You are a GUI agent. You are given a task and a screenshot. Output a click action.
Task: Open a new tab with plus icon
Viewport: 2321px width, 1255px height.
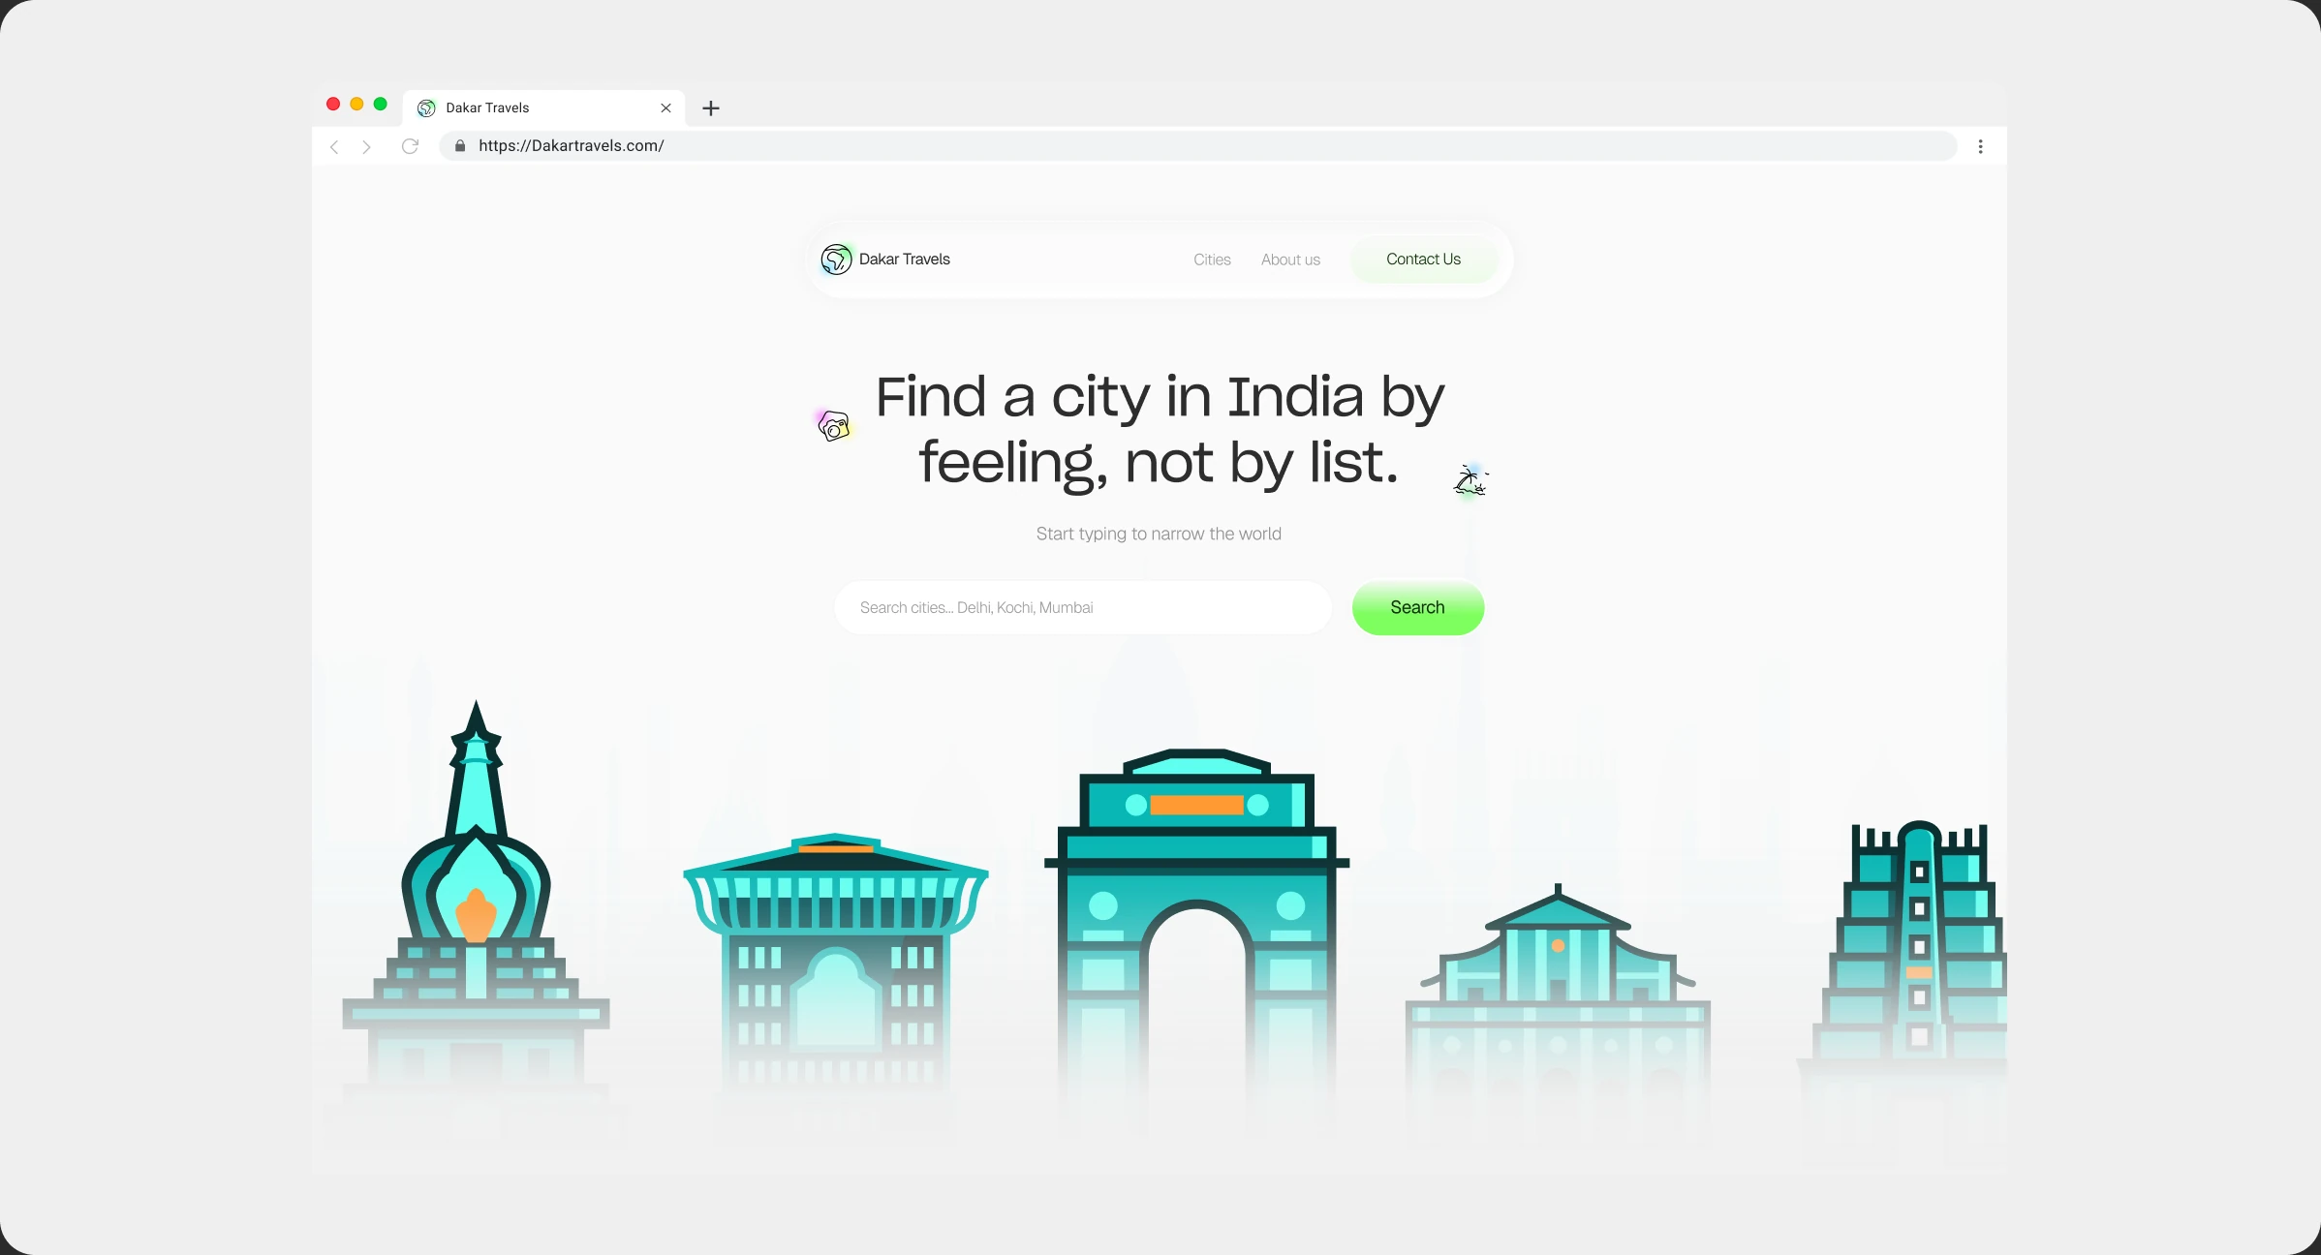tap(711, 108)
